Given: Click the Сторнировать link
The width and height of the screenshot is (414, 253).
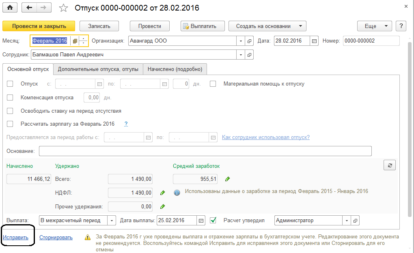Looking at the screenshot, I should pyautogui.click(x=56, y=238).
